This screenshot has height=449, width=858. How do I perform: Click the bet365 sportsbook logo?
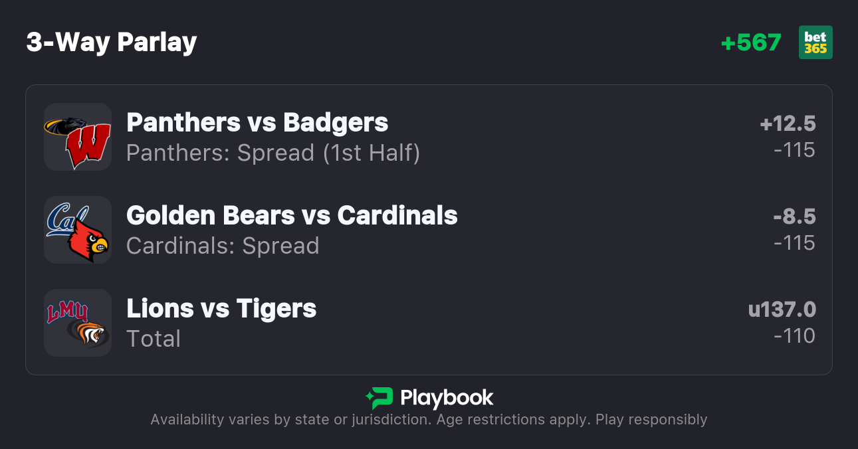[815, 43]
